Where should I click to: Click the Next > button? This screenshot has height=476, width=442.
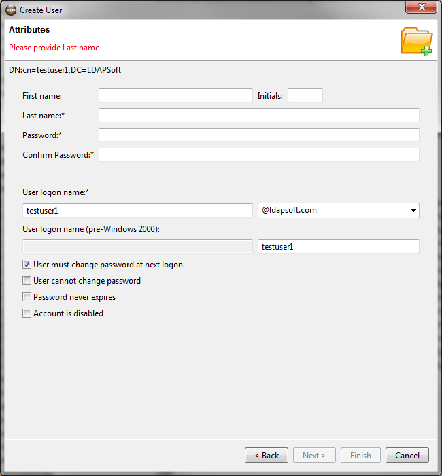314,456
